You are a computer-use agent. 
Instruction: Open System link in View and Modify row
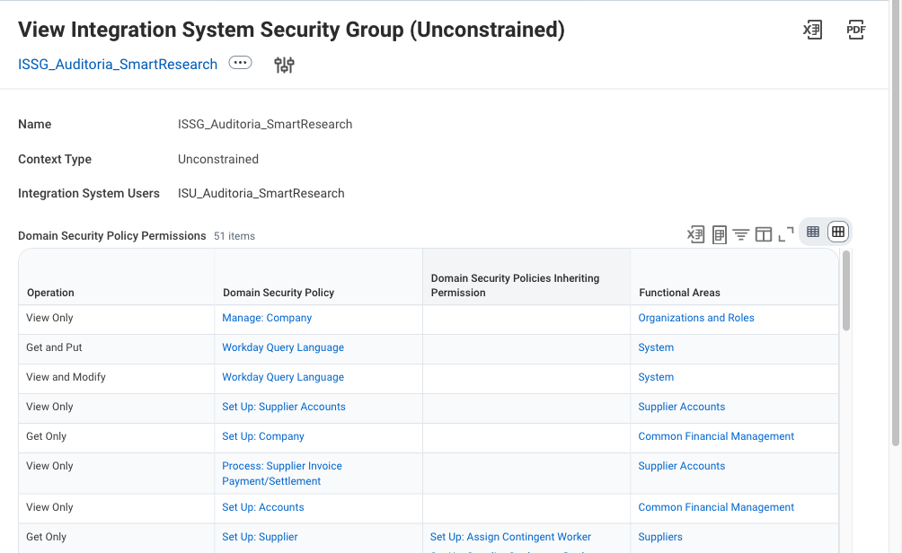tap(656, 377)
